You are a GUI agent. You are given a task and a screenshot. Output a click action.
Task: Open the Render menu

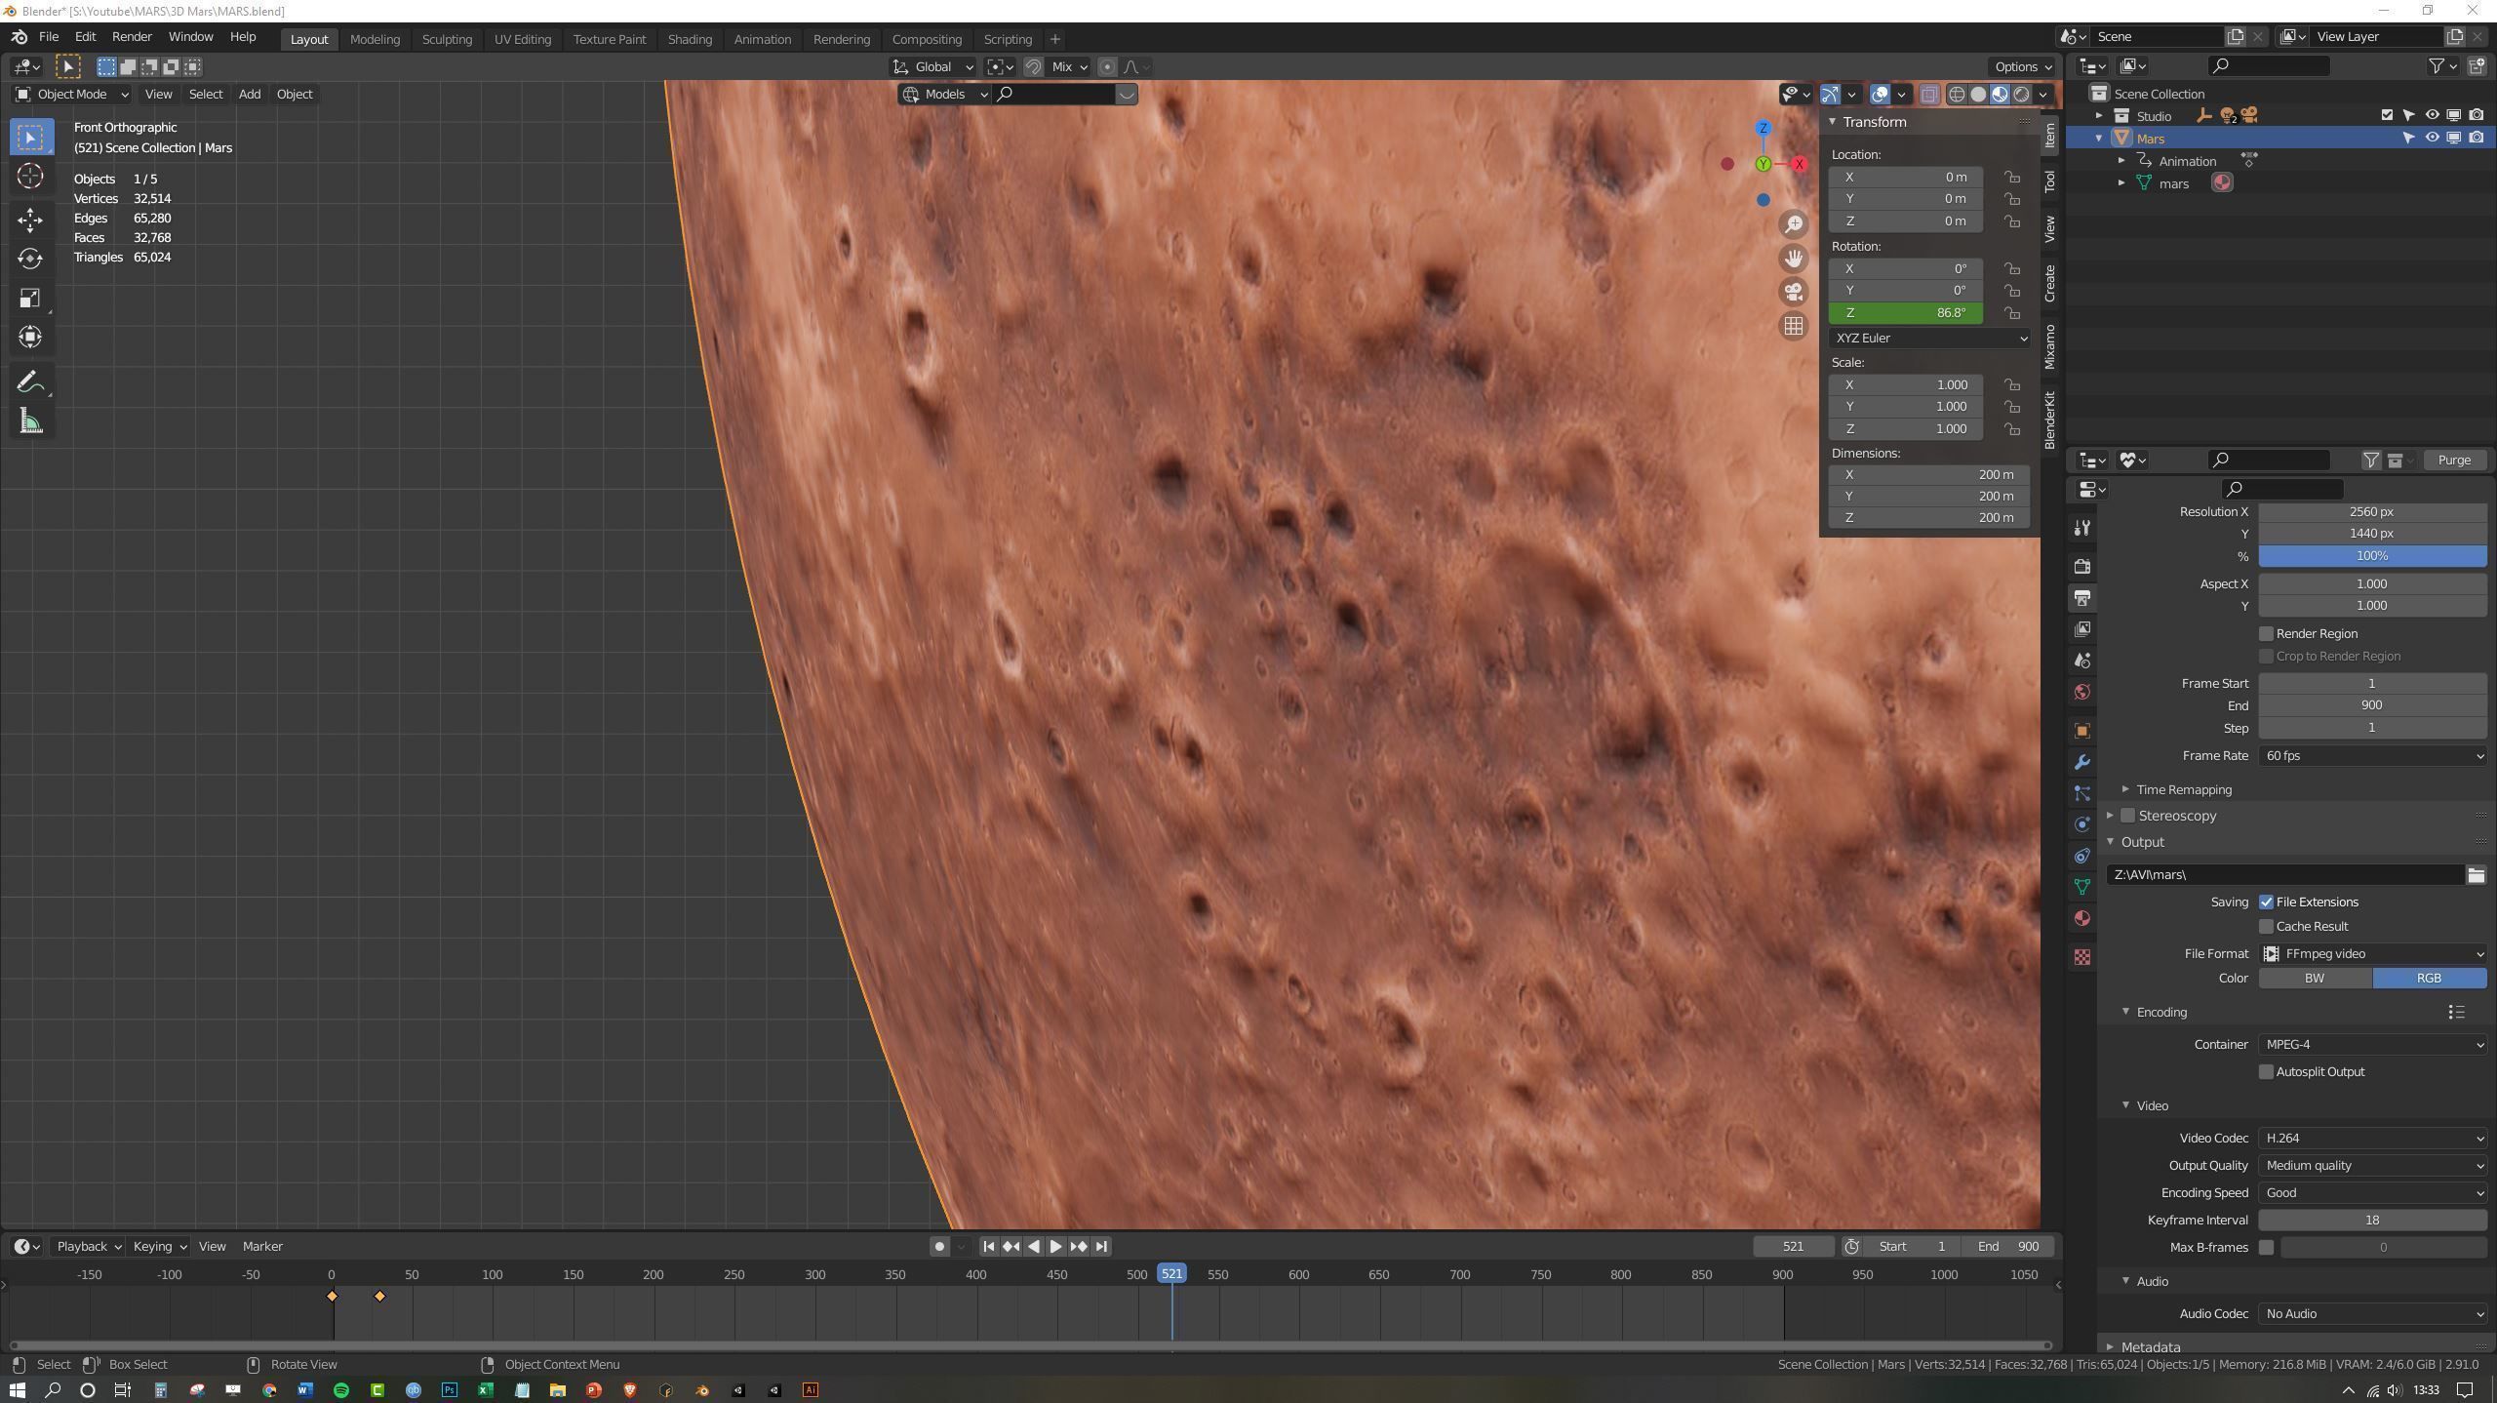click(132, 37)
